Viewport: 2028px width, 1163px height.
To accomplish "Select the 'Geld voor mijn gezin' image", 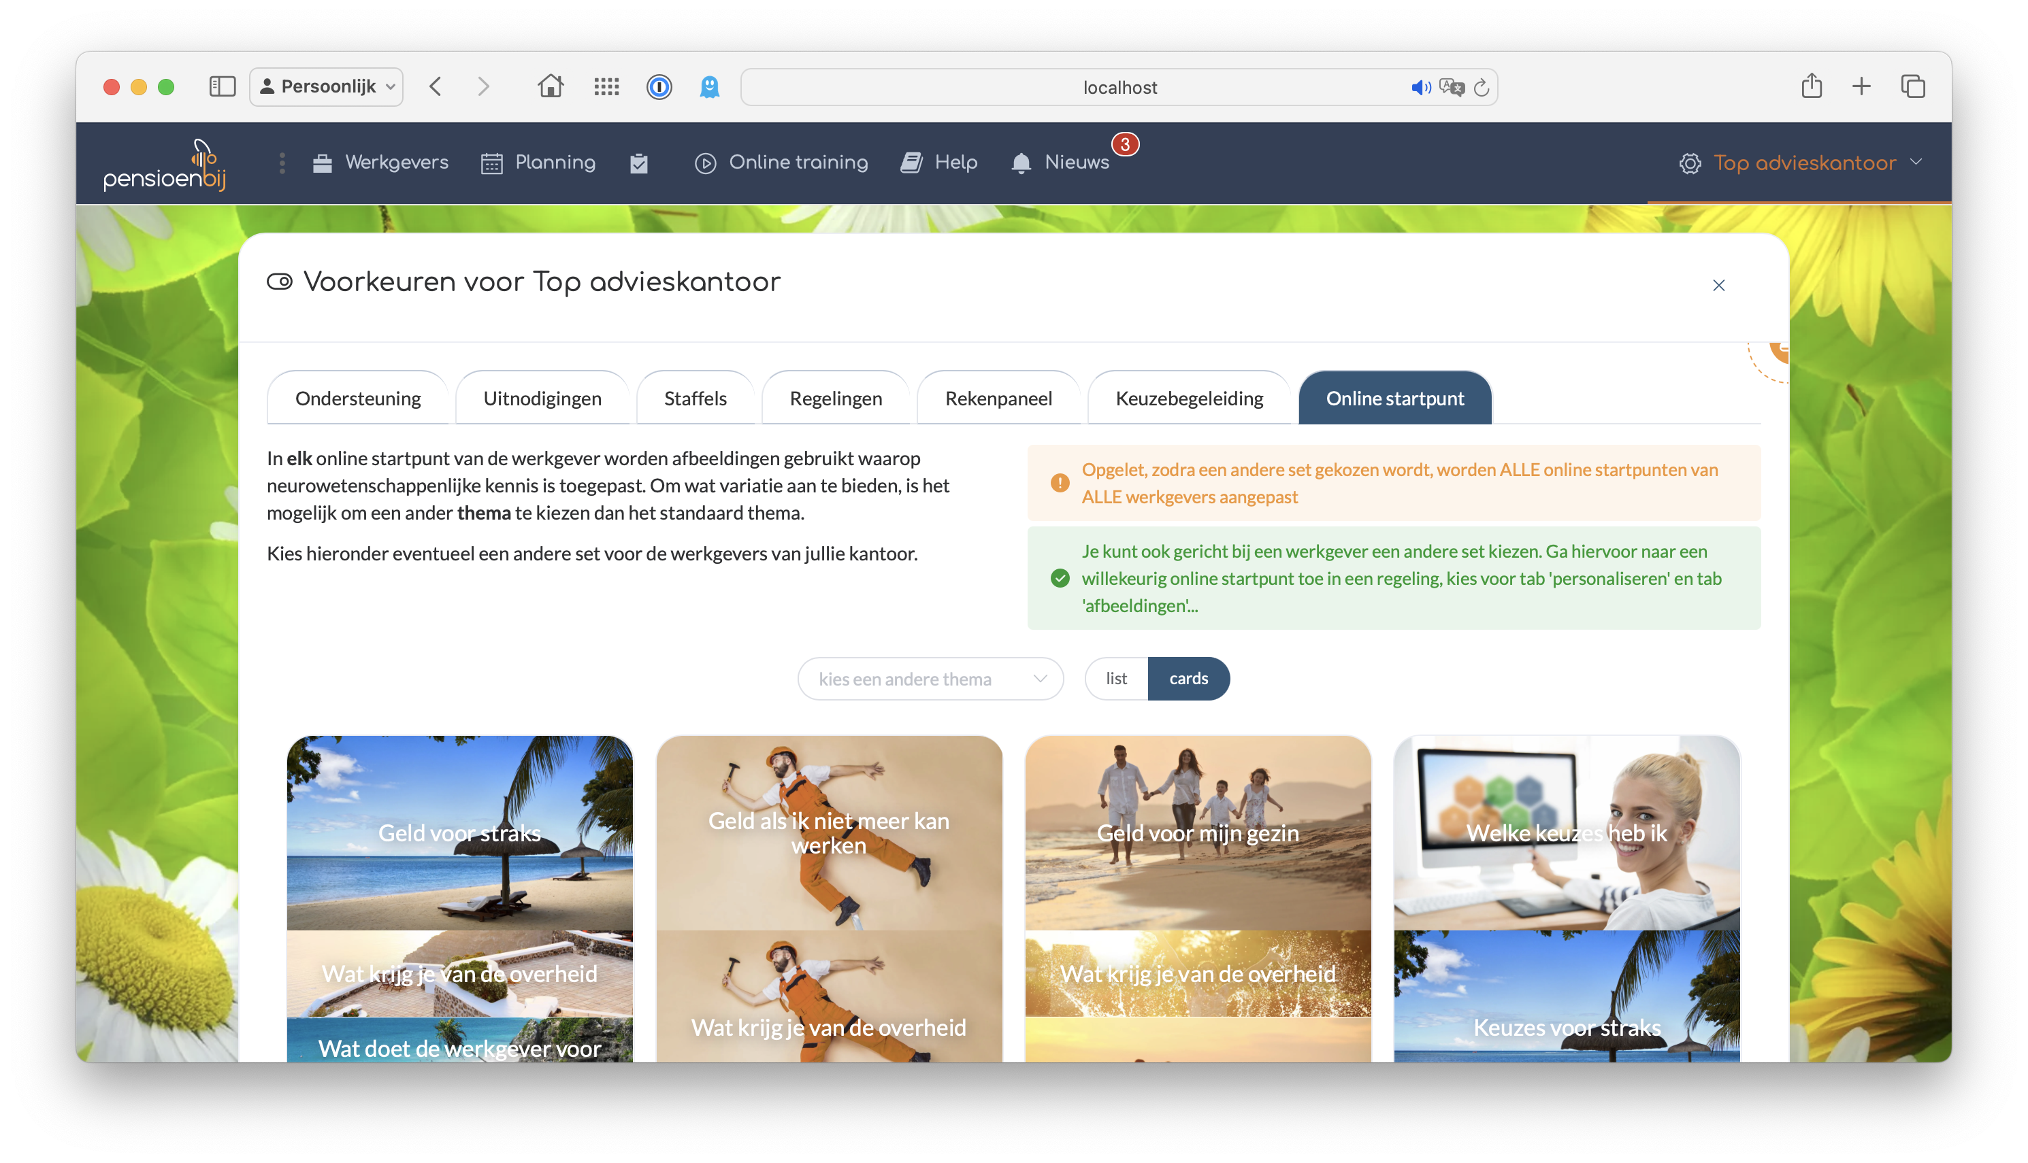I will [x=1198, y=833].
